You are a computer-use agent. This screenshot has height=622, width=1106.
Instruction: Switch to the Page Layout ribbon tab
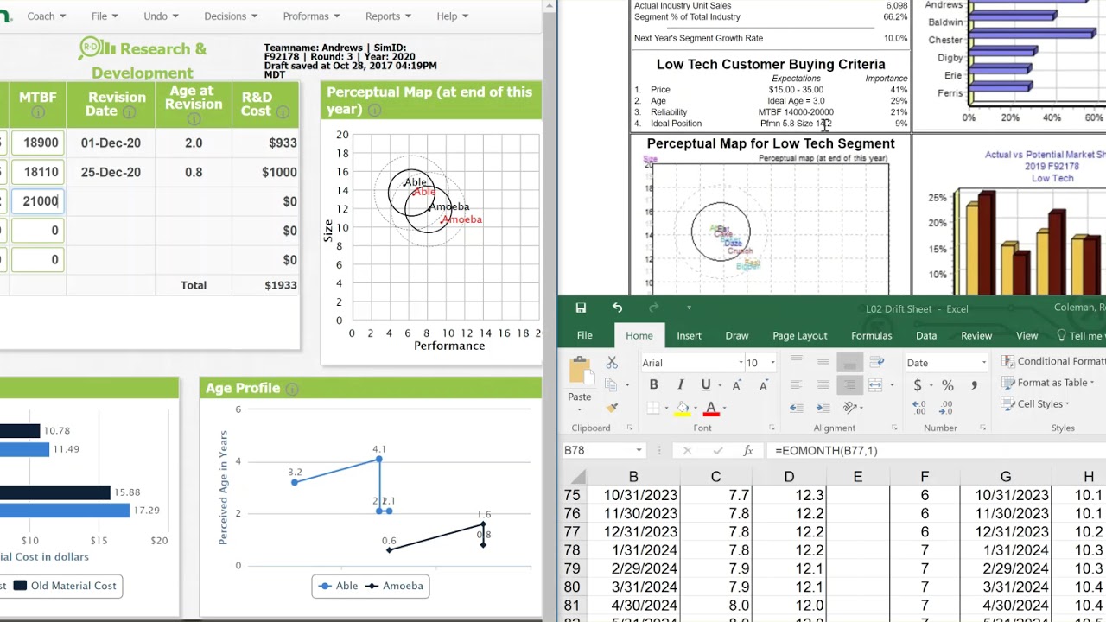(799, 335)
